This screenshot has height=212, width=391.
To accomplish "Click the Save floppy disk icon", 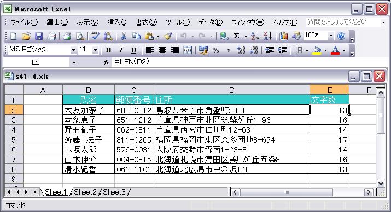I will coord(39,37).
